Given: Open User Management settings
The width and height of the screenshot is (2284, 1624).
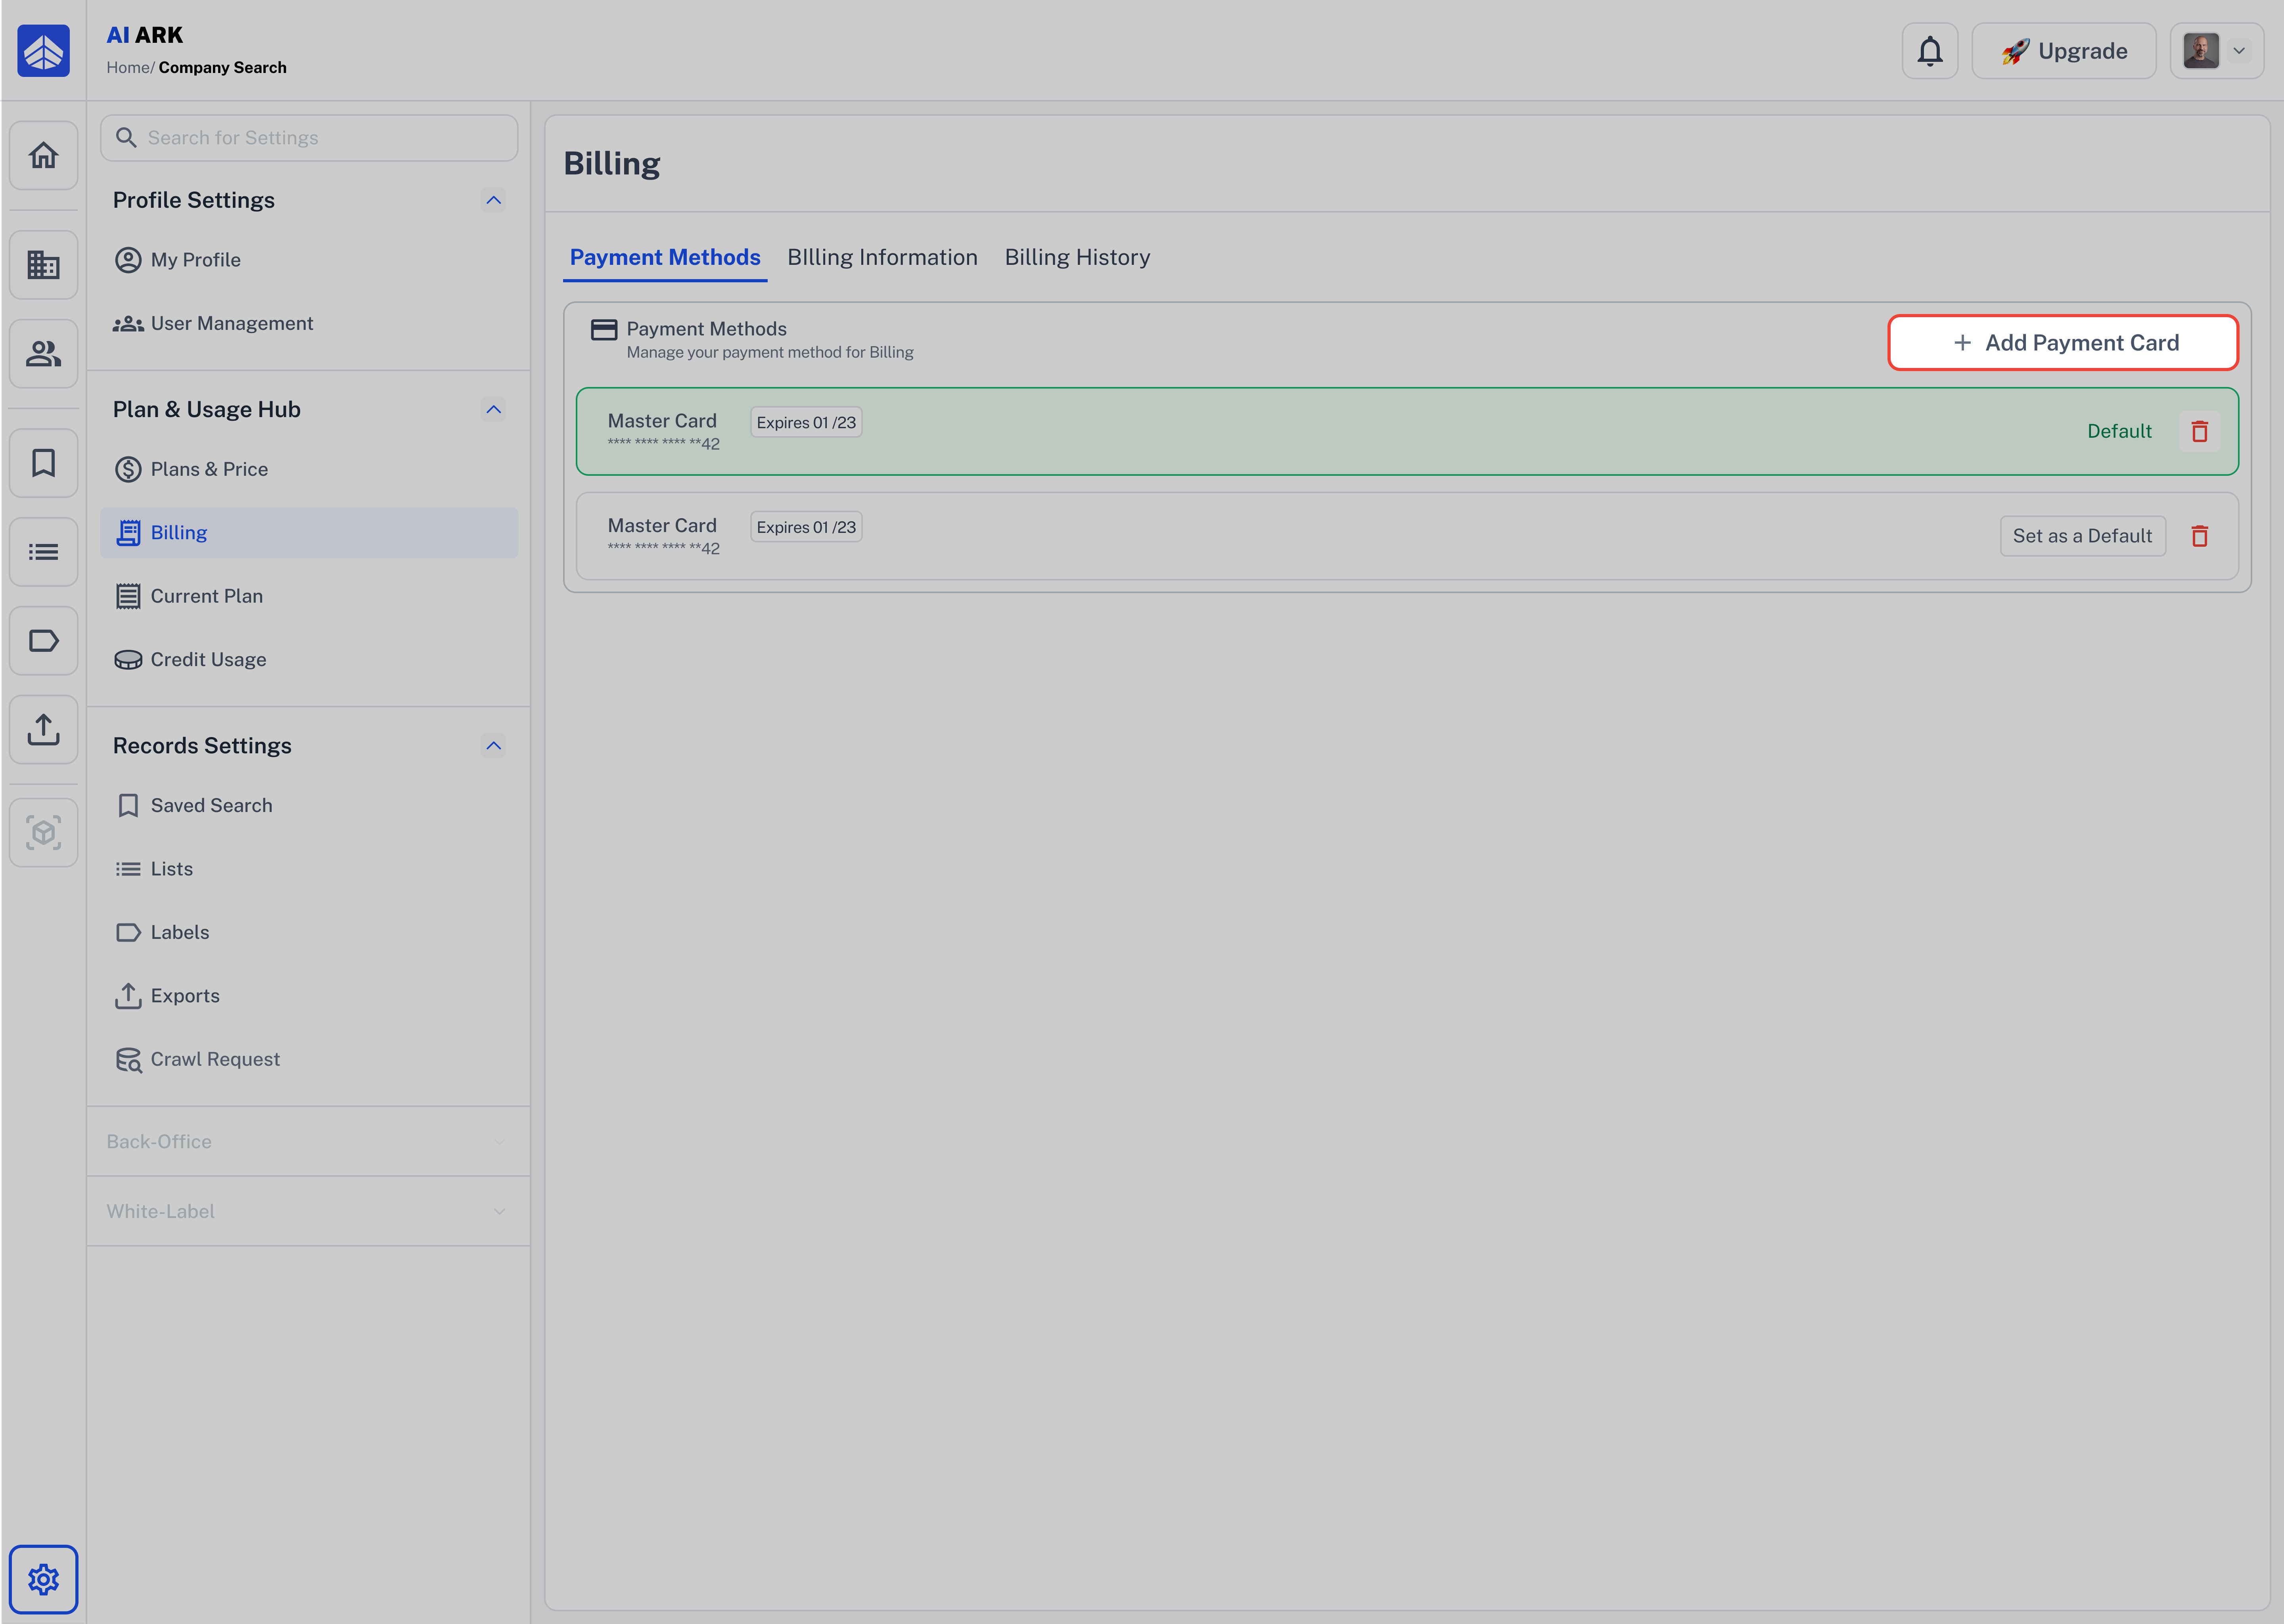Looking at the screenshot, I should [x=309, y=323].
